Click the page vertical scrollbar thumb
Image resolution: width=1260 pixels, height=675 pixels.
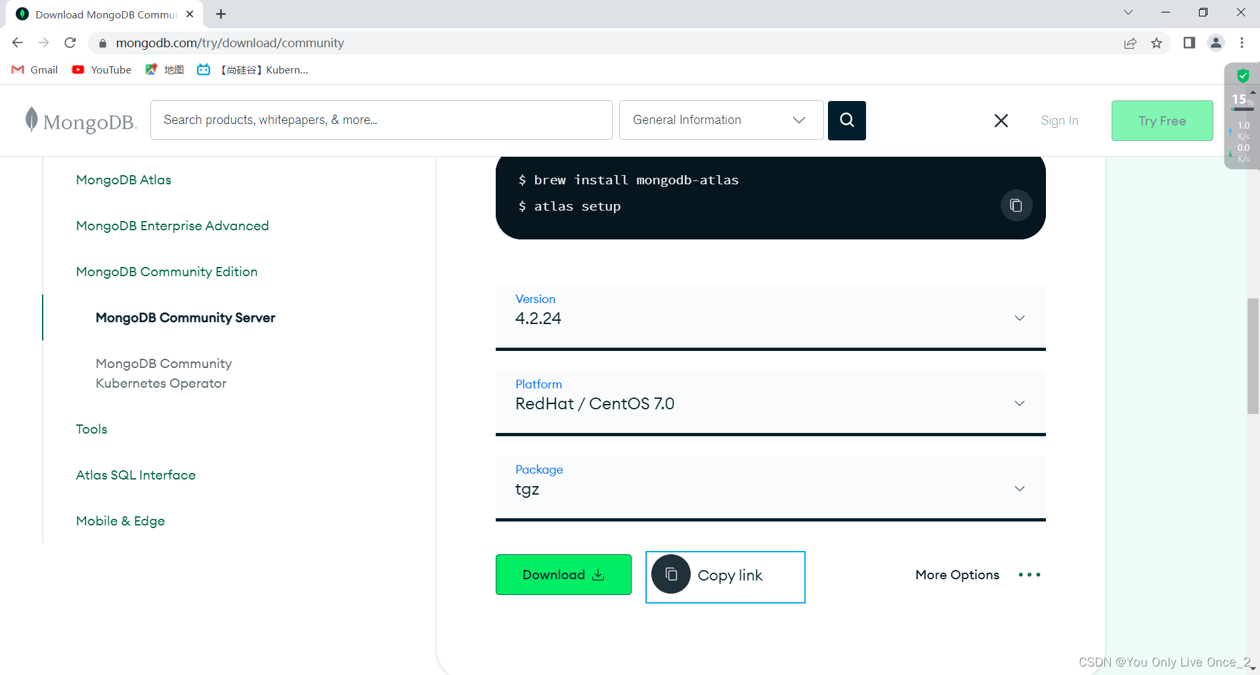click(x=1253, y=356)
